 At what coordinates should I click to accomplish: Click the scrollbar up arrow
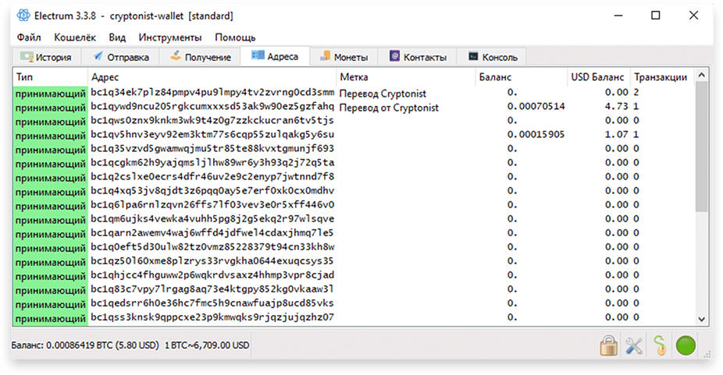701,75
